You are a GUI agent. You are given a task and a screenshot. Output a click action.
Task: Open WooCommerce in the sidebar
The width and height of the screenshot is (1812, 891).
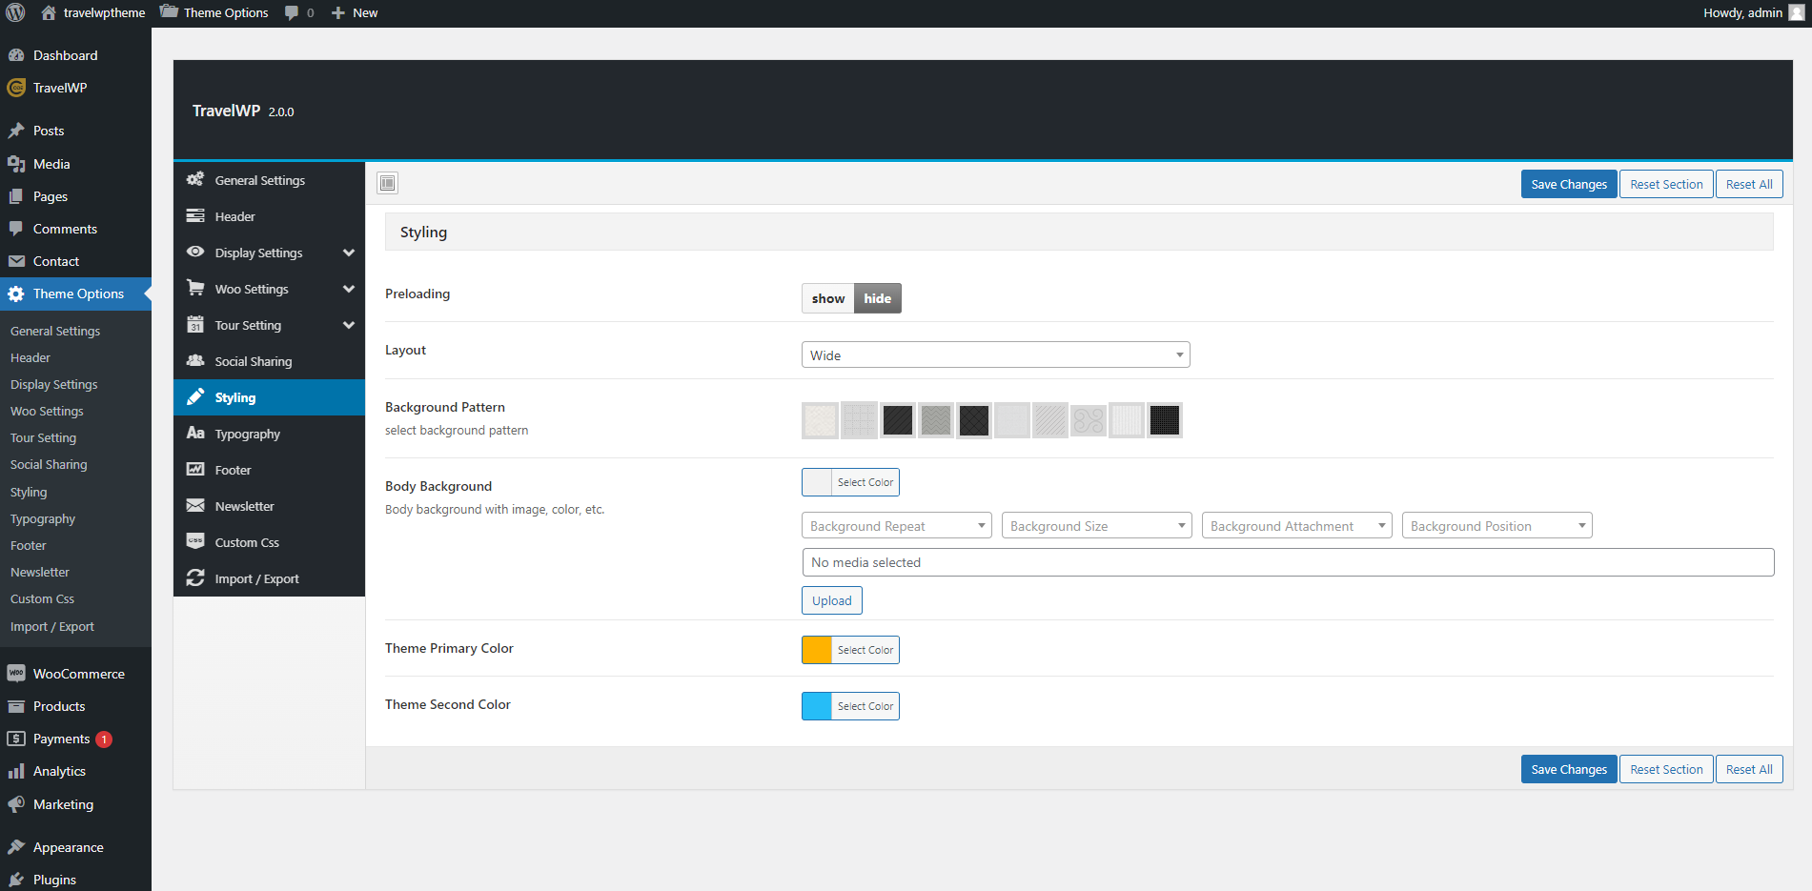coord(75,674)
